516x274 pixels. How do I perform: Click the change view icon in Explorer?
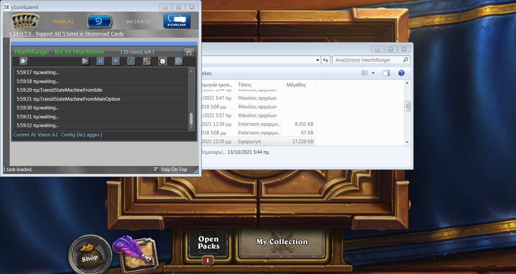tap(365, 73)
